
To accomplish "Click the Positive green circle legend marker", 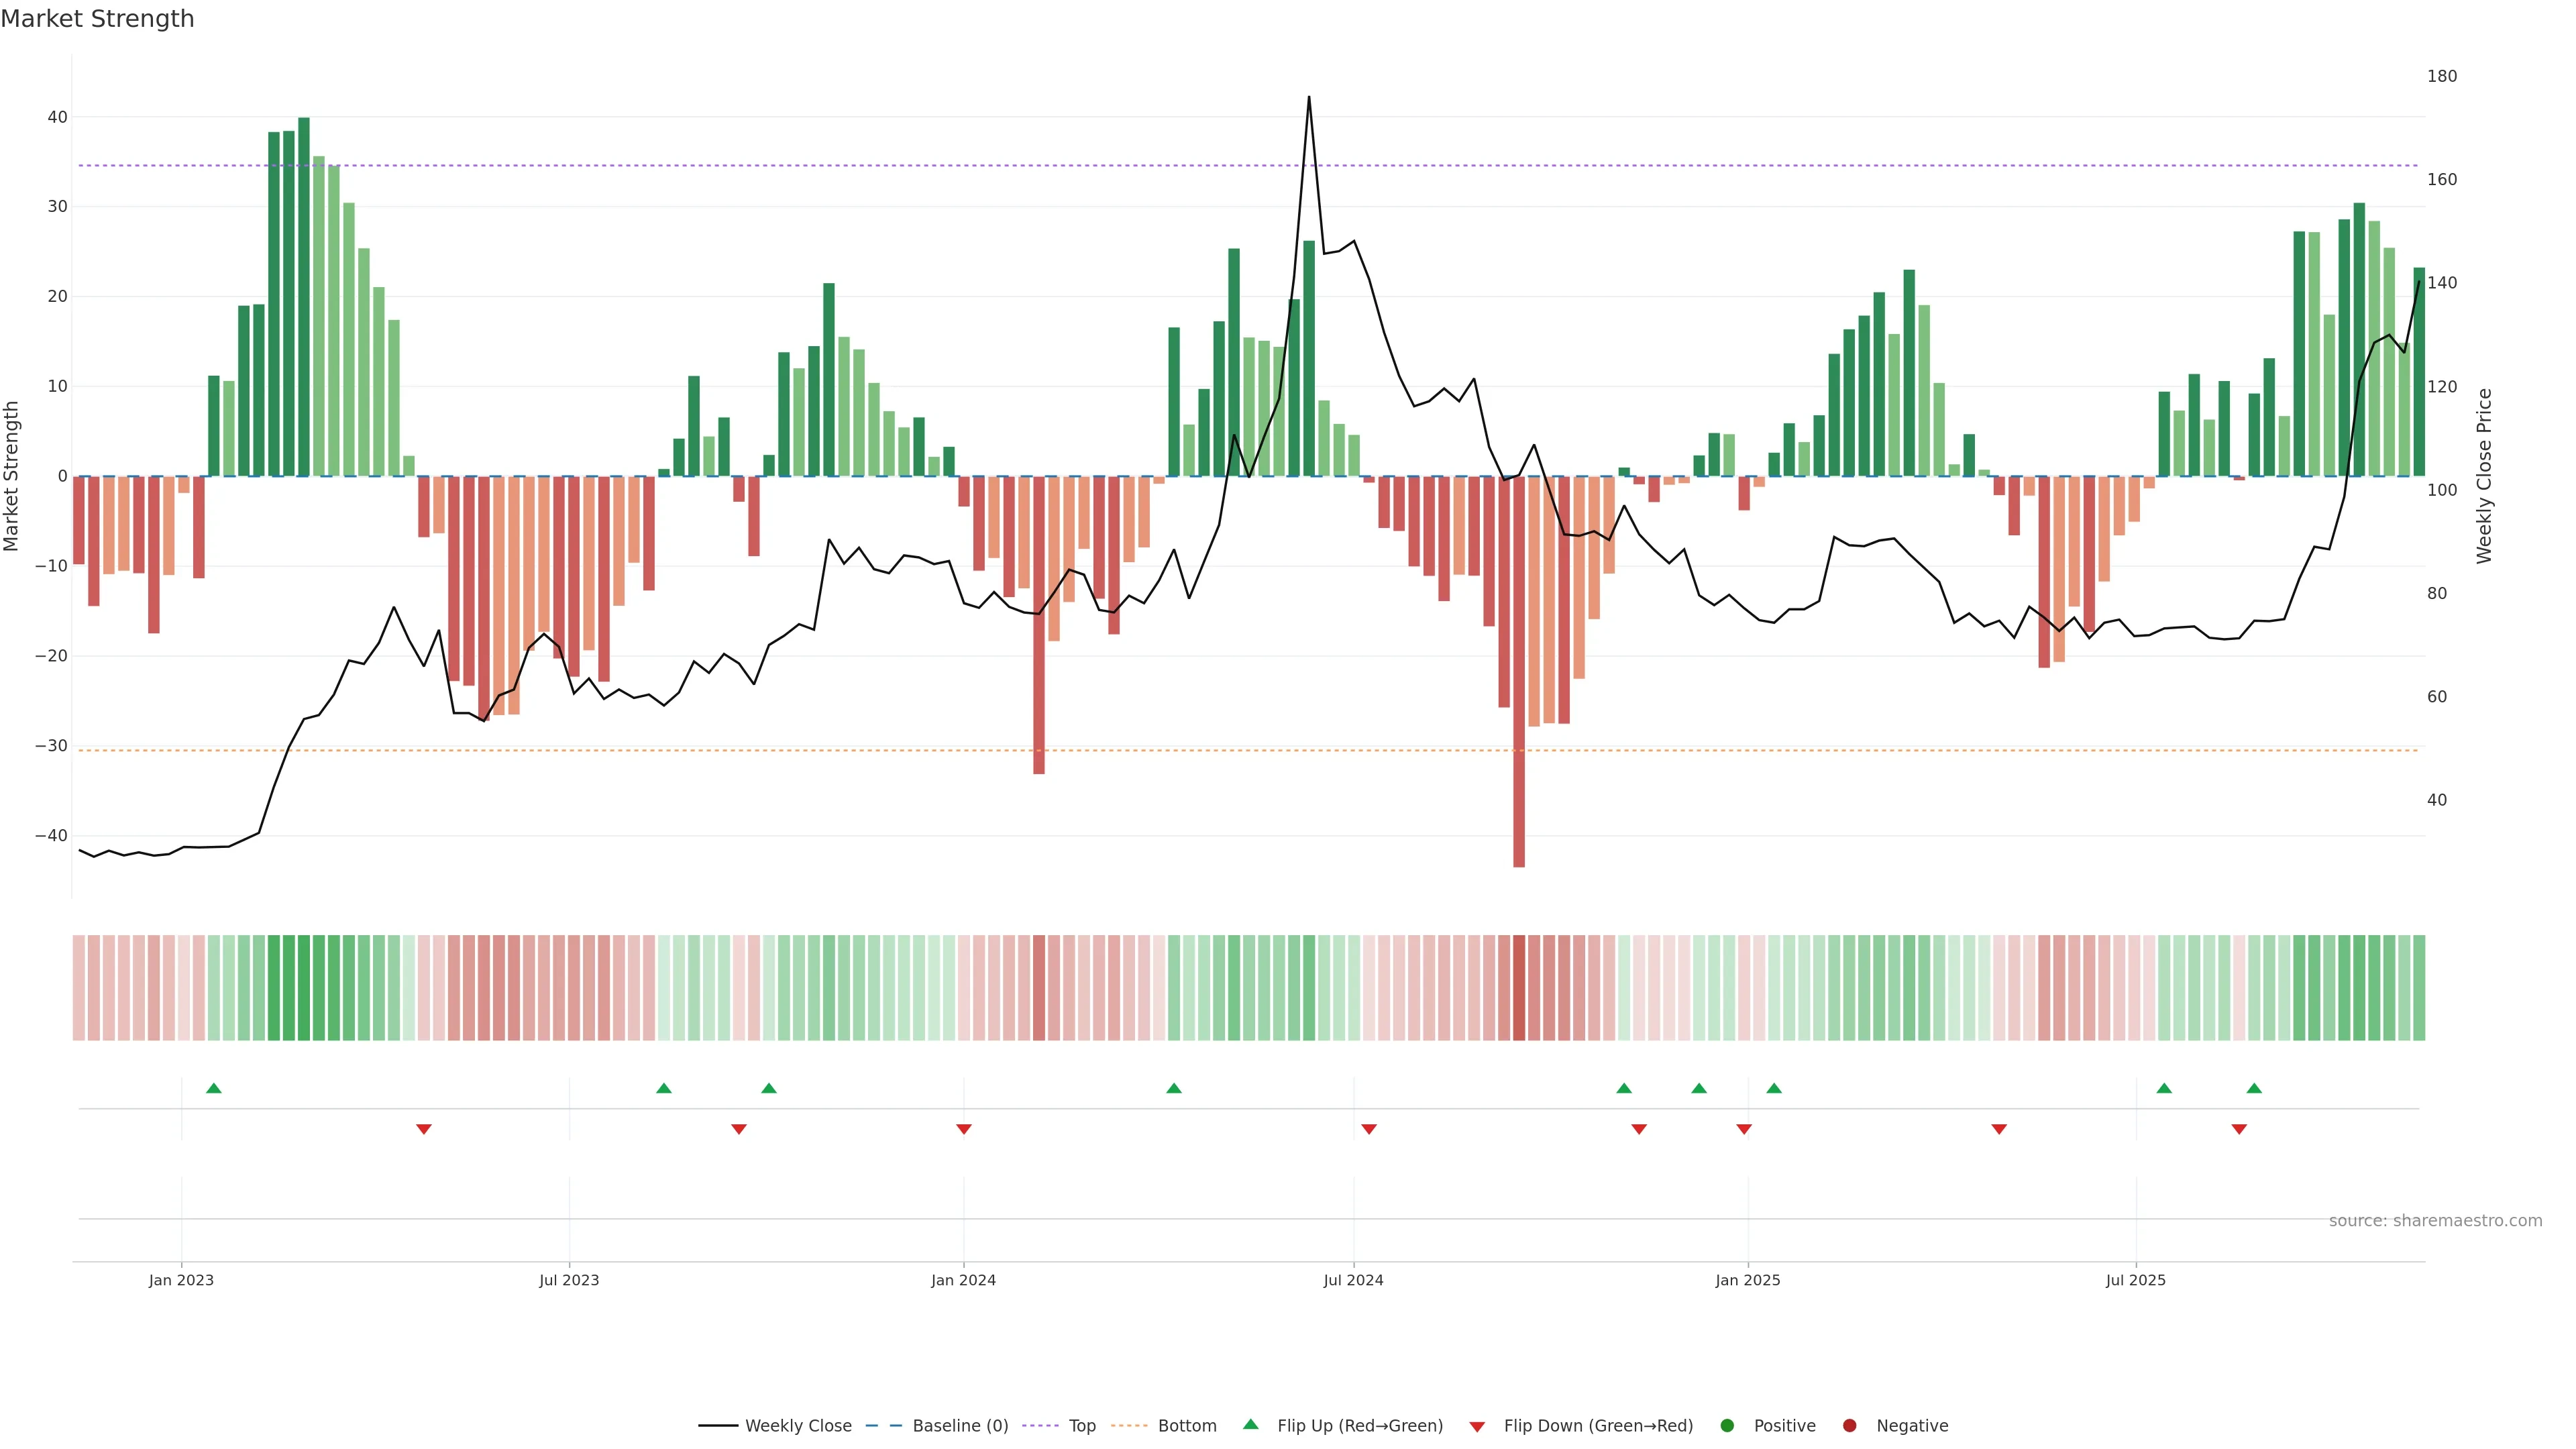I will [x=1727, y=1426].
